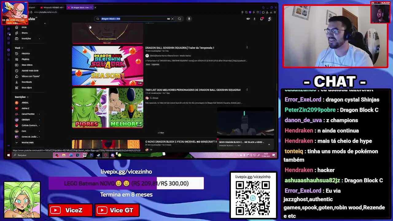Open options for Gekishin Squadra trailer video
The height and width of the screenshot is (221, 393).
(x=247, y=48)
